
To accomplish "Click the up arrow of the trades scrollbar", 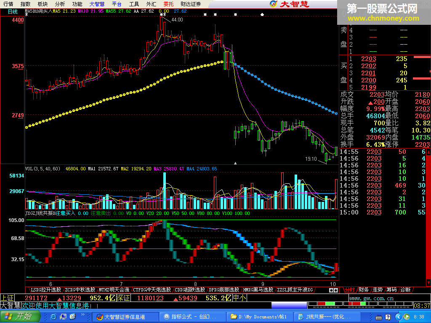I will point(428,151).
